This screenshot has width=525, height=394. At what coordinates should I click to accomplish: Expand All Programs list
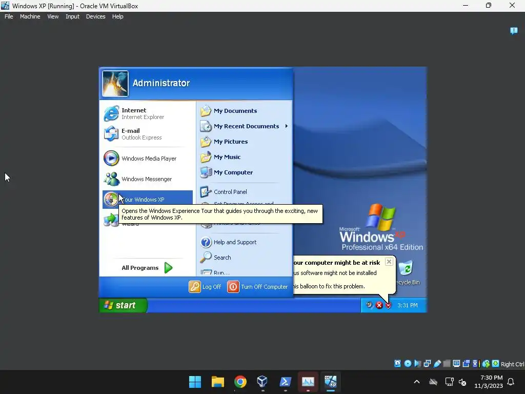[147, 268]
